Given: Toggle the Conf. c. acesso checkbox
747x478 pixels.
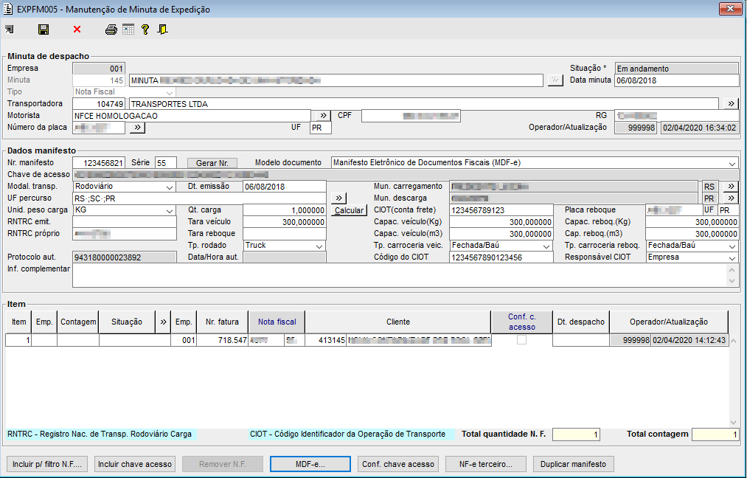Looking at the screenshot, I should (x=522, y=340).
